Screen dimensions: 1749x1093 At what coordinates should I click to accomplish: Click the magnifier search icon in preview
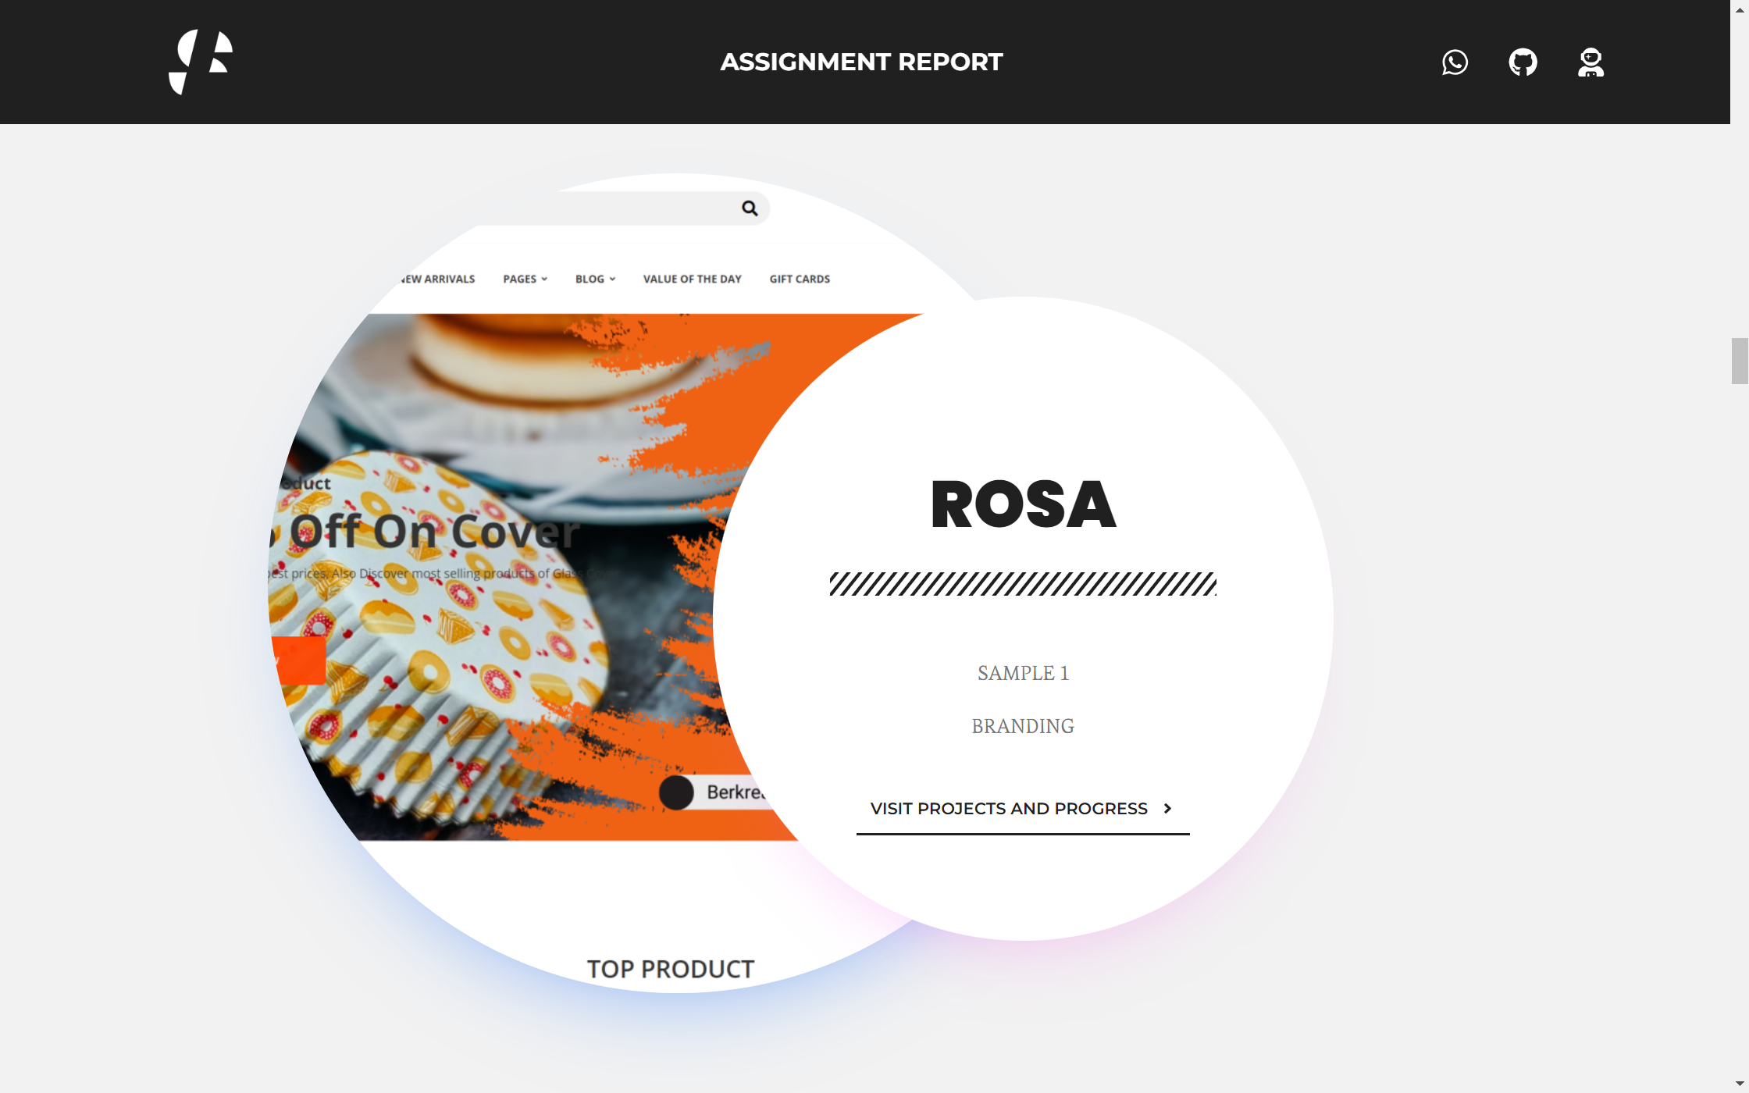pos(750,208)
